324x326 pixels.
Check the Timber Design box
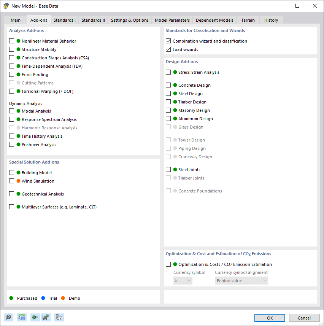point(168,102)
